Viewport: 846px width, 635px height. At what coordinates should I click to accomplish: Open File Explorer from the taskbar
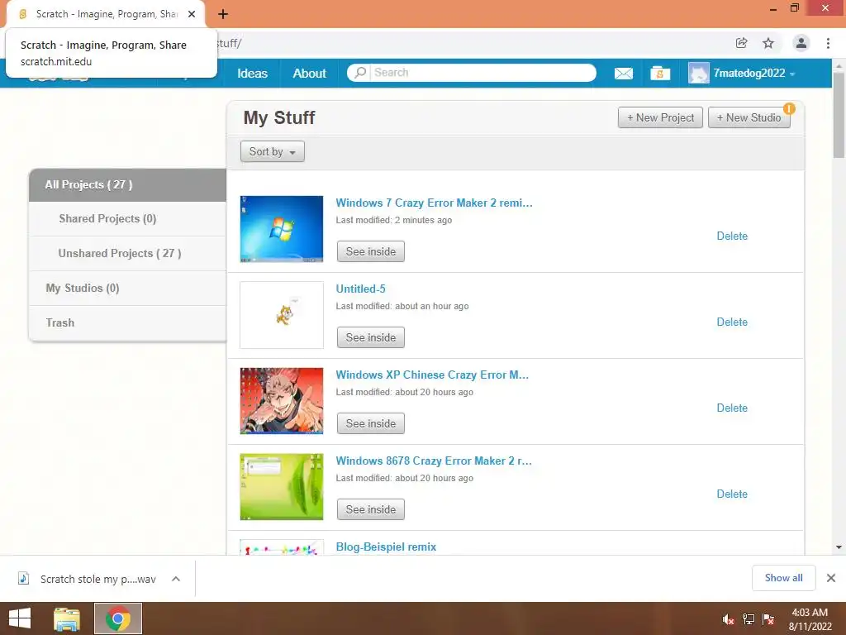tap(67, 618)
